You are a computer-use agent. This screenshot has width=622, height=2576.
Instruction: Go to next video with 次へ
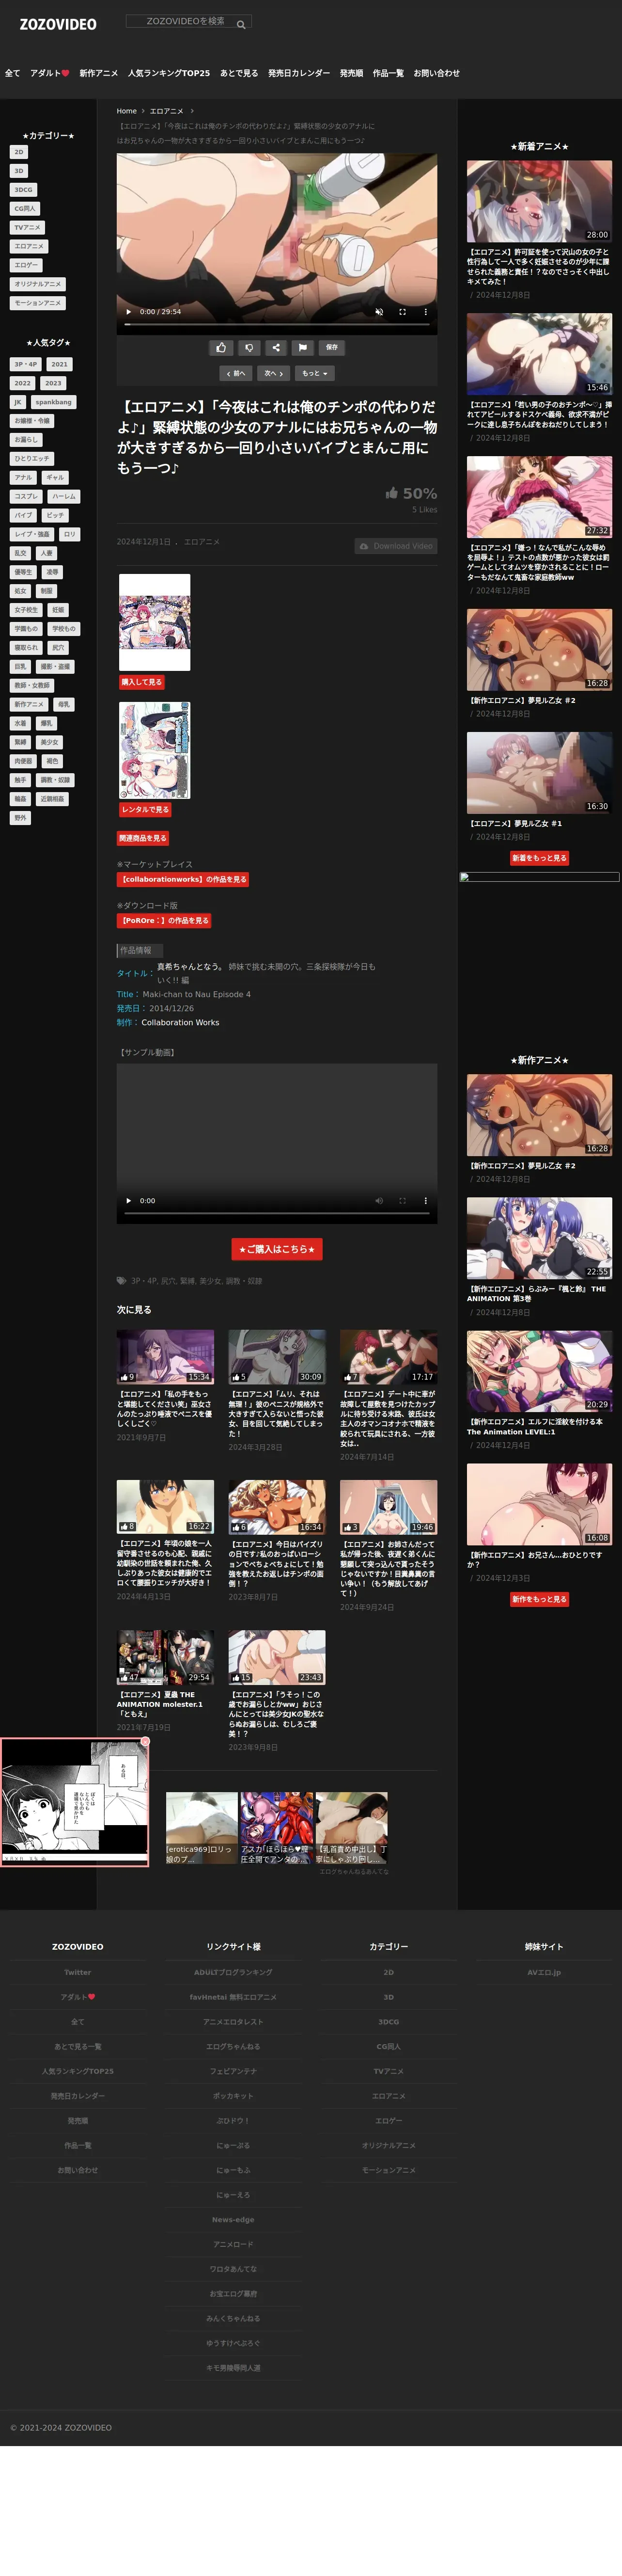(274, 373)
